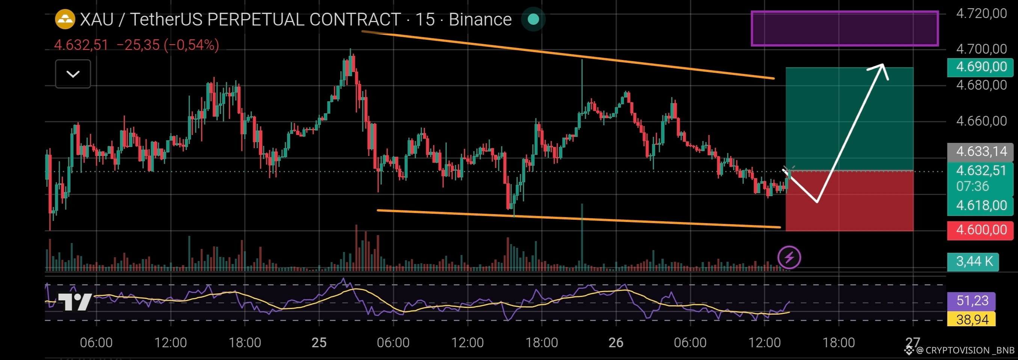This screenshot has height=360, width=1018.
Task: Select the red price change text −25,35 (−0,54%)
Action: 167,45
